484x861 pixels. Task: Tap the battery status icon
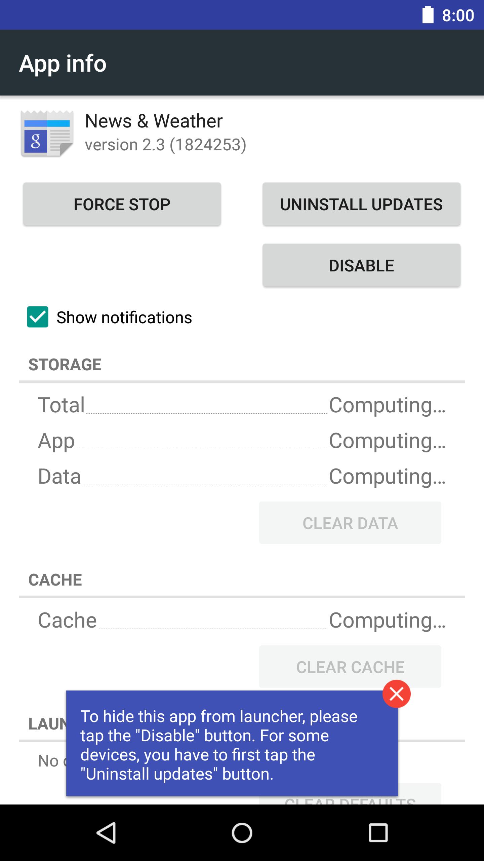[x=428, y=15]
